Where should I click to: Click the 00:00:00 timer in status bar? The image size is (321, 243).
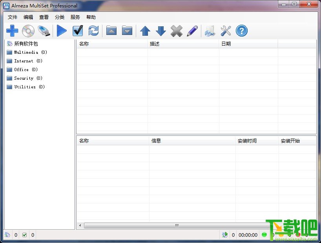point(248,235)
